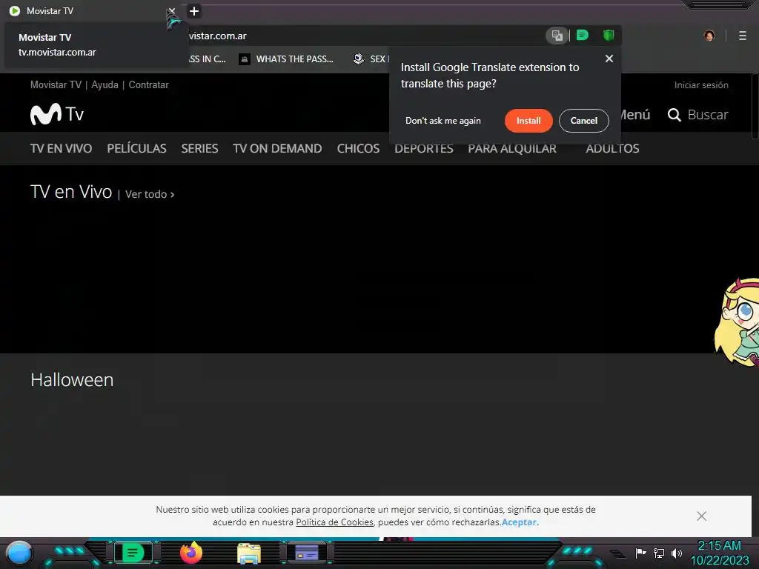Viewport: 759px width, 569px height.
Task: Open the browser hamburger menu
Action: [x=743, y=36]
